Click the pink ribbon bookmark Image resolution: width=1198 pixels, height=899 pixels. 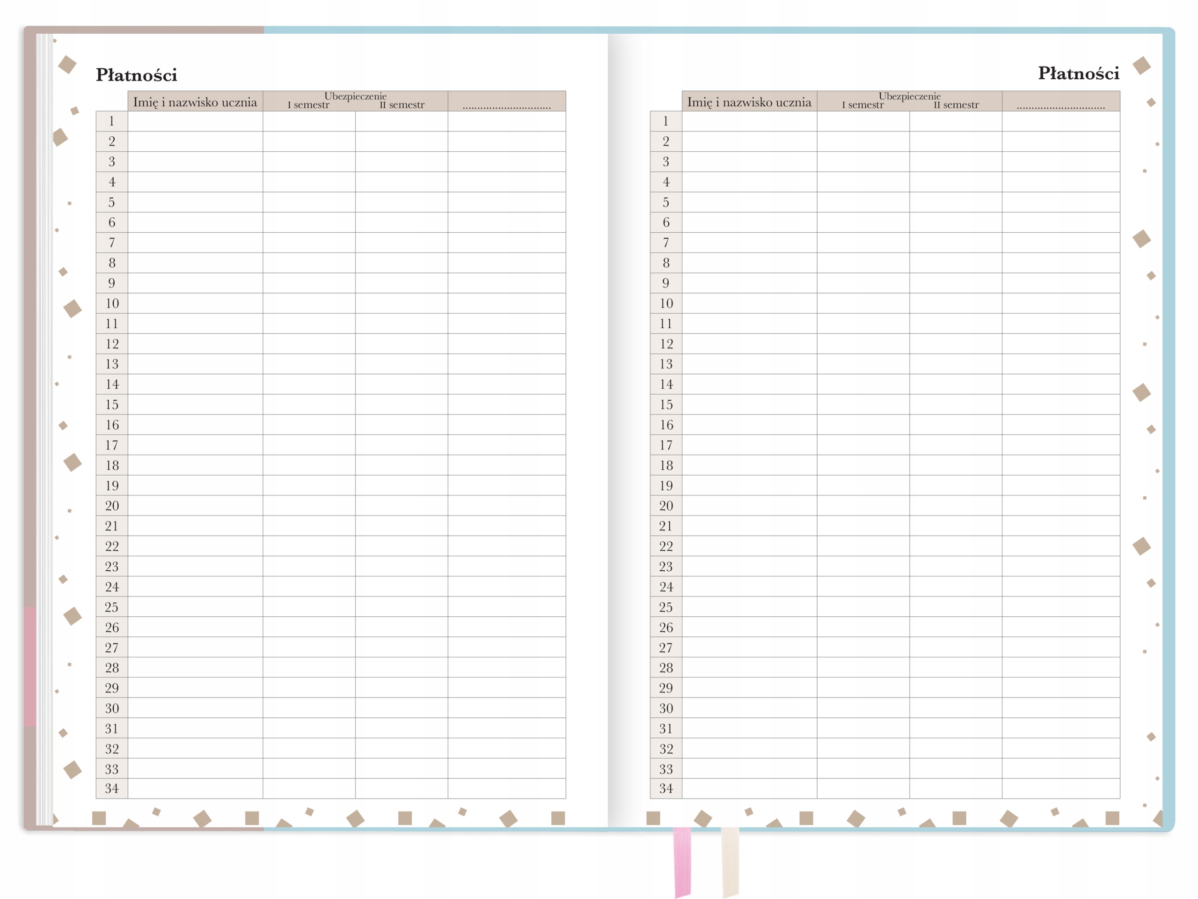(x=682, y=861)
